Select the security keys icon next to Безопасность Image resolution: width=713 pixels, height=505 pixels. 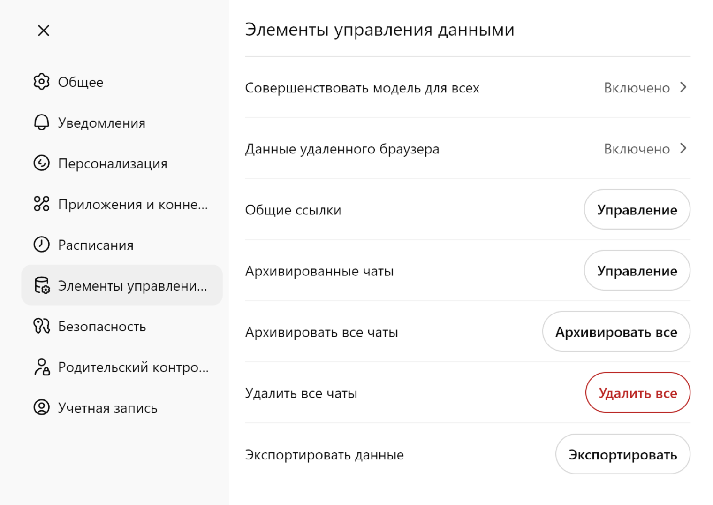click(41, 326)
